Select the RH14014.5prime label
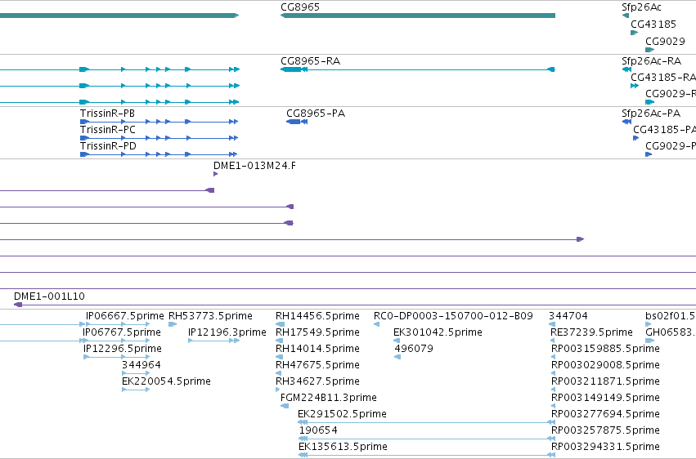The width and height of the screenshot is (696, 459). pos(317,349)
